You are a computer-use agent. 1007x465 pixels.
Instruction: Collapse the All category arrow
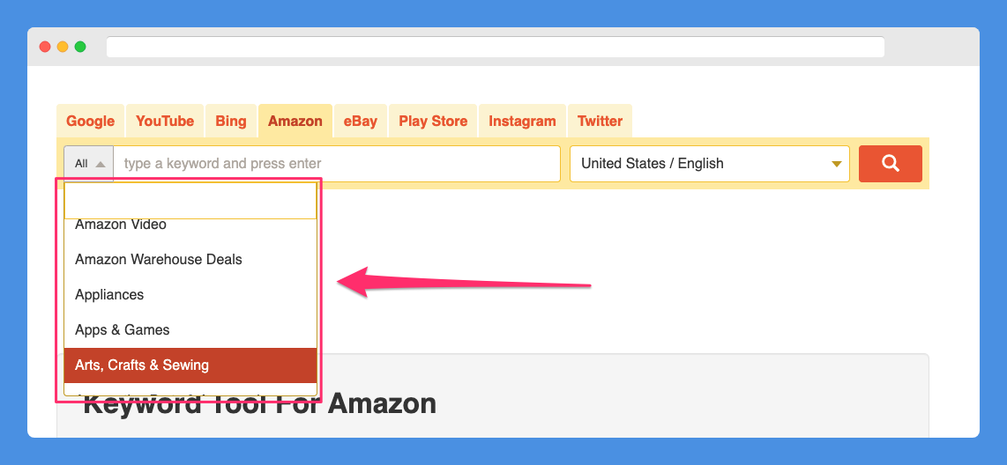pos(101,164)
